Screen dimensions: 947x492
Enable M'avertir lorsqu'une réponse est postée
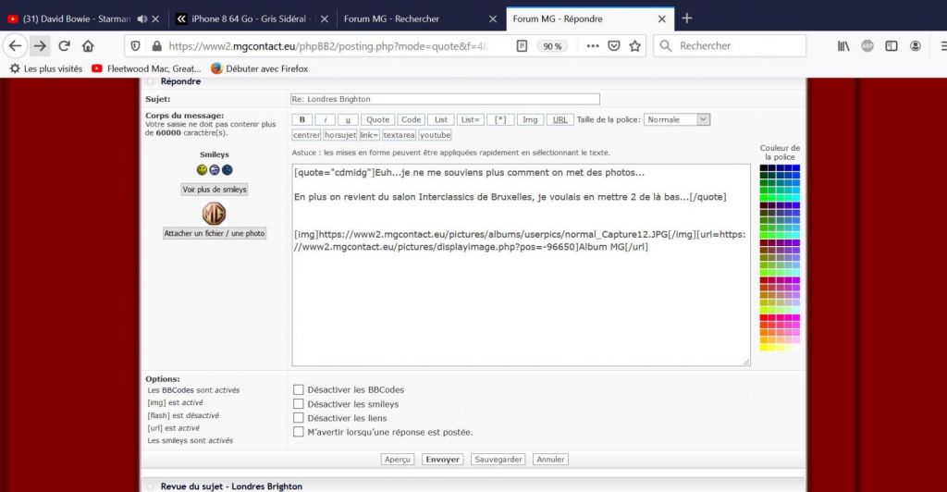(299, 432)
